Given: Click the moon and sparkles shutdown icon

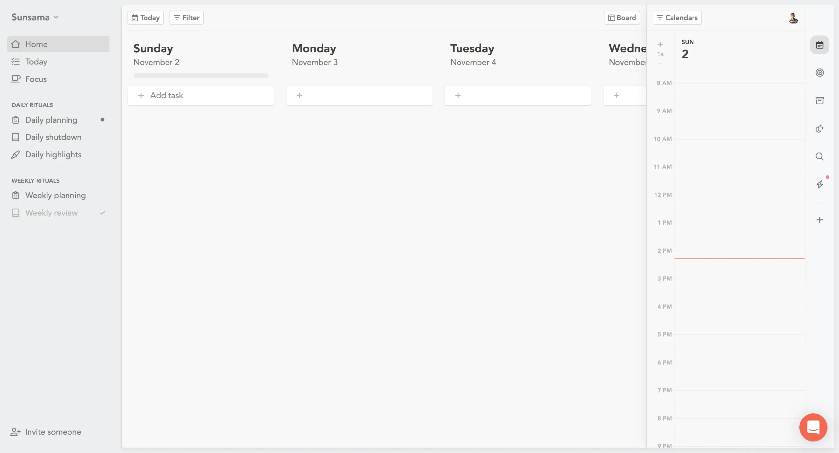Looking at the screenshot, I should click(819, 129).
